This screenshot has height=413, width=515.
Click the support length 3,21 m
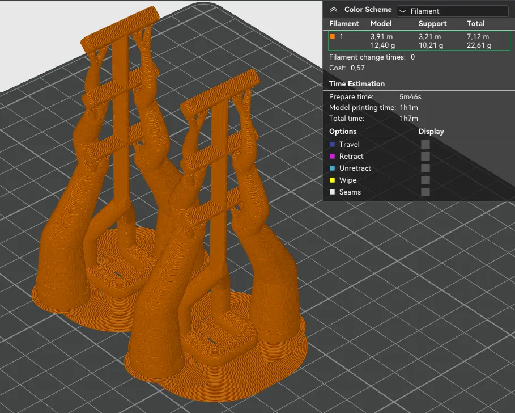click(x=429, y=36)
